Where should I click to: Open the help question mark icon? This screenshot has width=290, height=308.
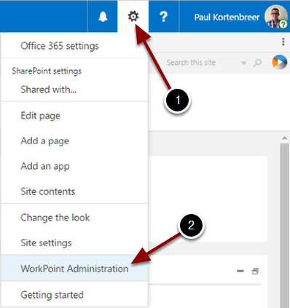point(164,17)
